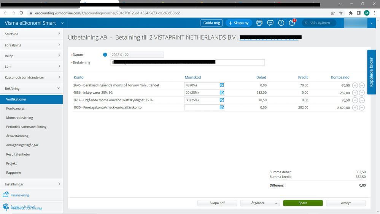Viewport: 380px width, 214px height.
Task: Open the Kopplade bilder side tab
Action: click(371, 72)
